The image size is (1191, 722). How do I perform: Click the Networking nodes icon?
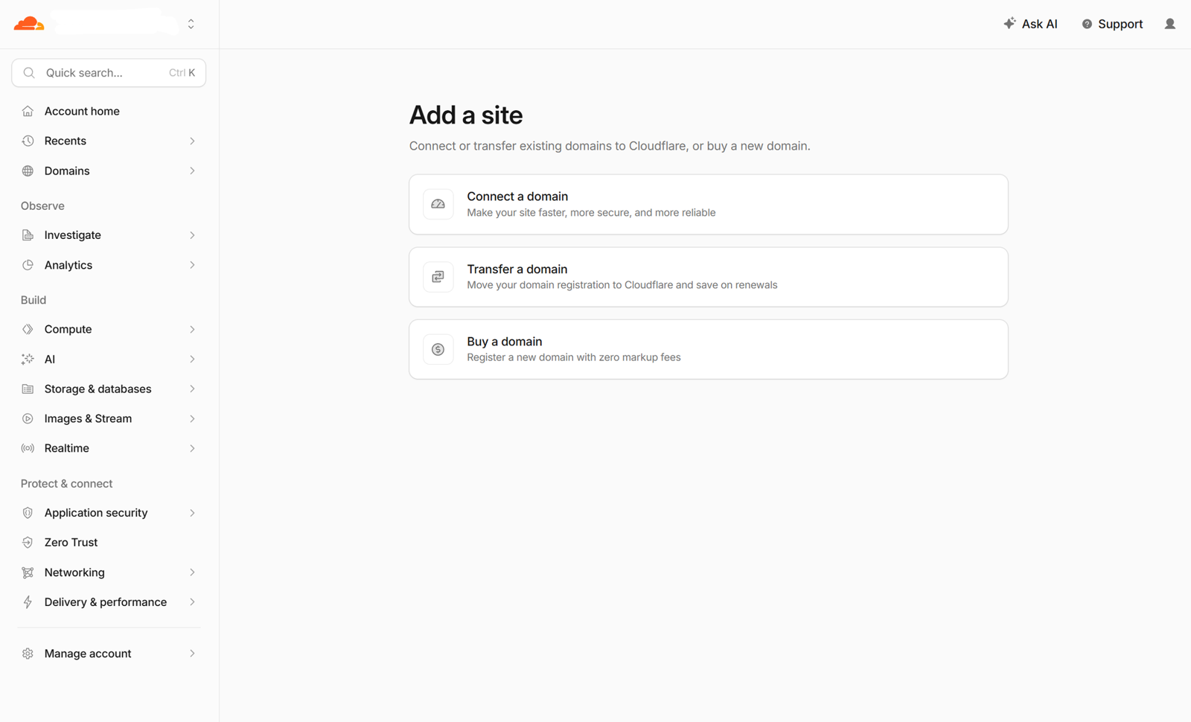(x=28, y=572)
